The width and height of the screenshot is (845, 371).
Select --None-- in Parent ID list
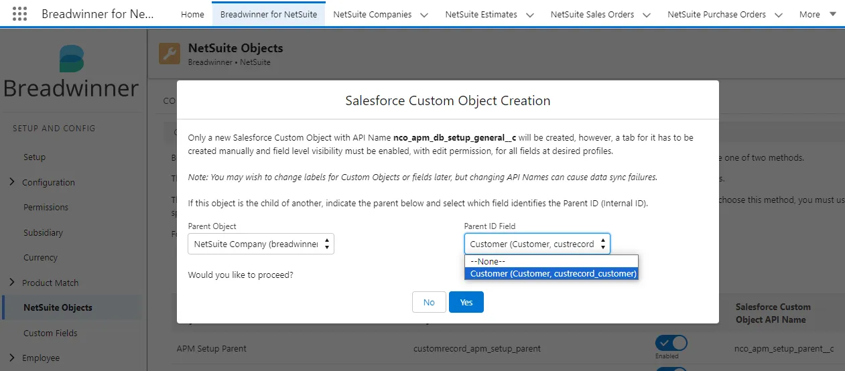coord(551,261)
